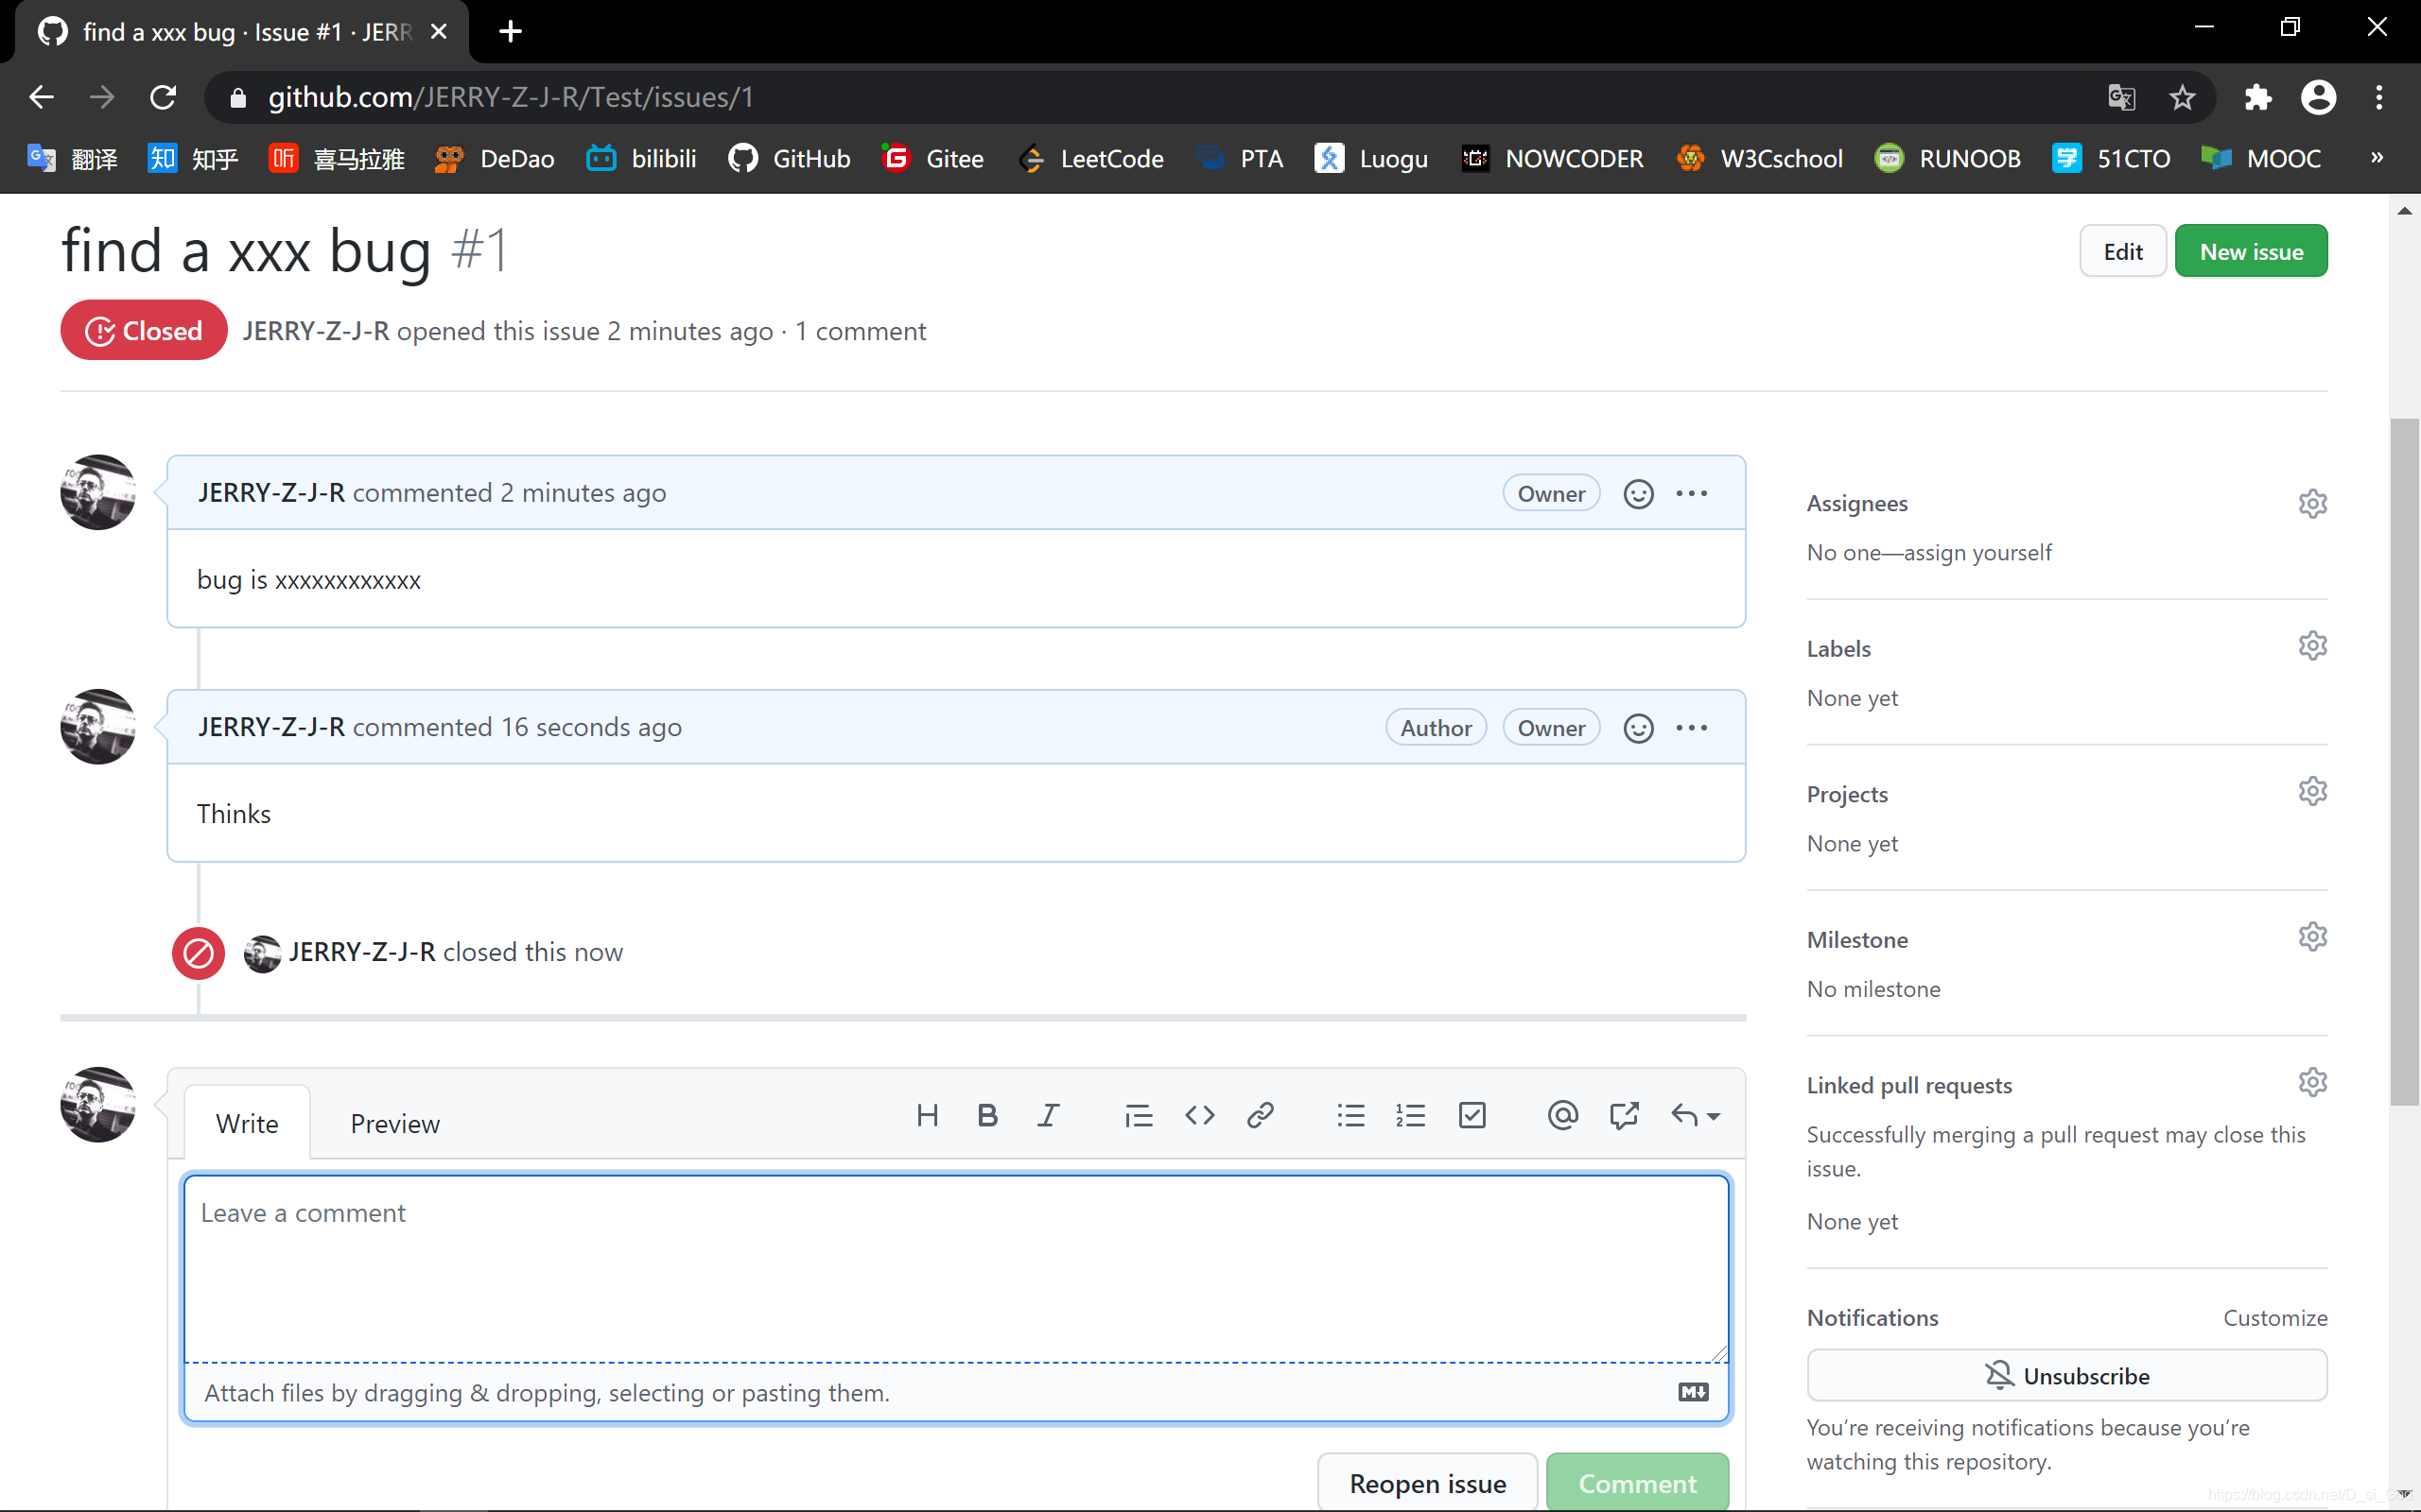Click in the Leave a comment field
Viewport: 2421px width, 1512px height.
pos(955,1268)
